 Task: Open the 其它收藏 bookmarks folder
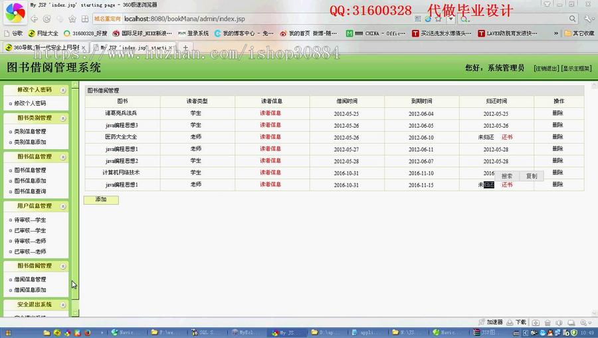pyautogui.click(x=579, y=34)
